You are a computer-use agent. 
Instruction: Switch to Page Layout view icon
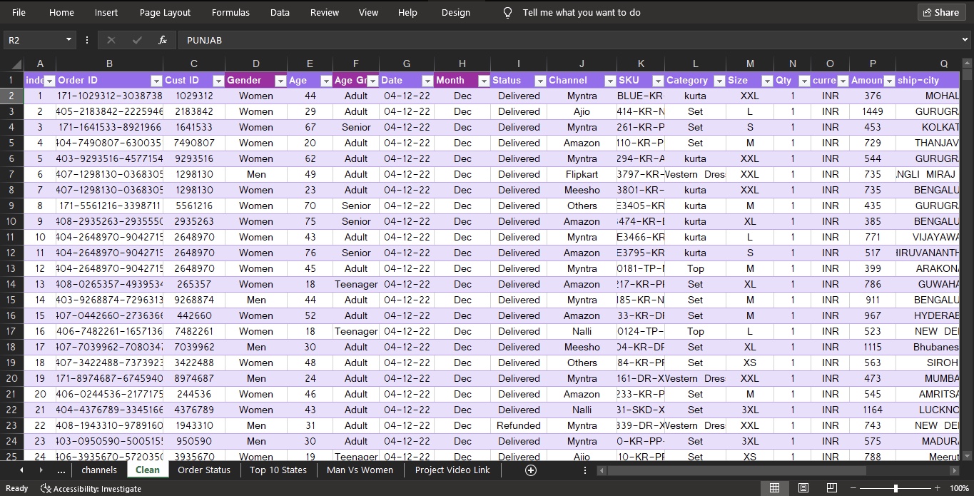tap(803, 488)
